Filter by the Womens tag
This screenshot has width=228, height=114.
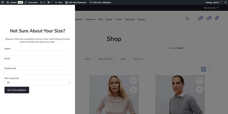138,59
